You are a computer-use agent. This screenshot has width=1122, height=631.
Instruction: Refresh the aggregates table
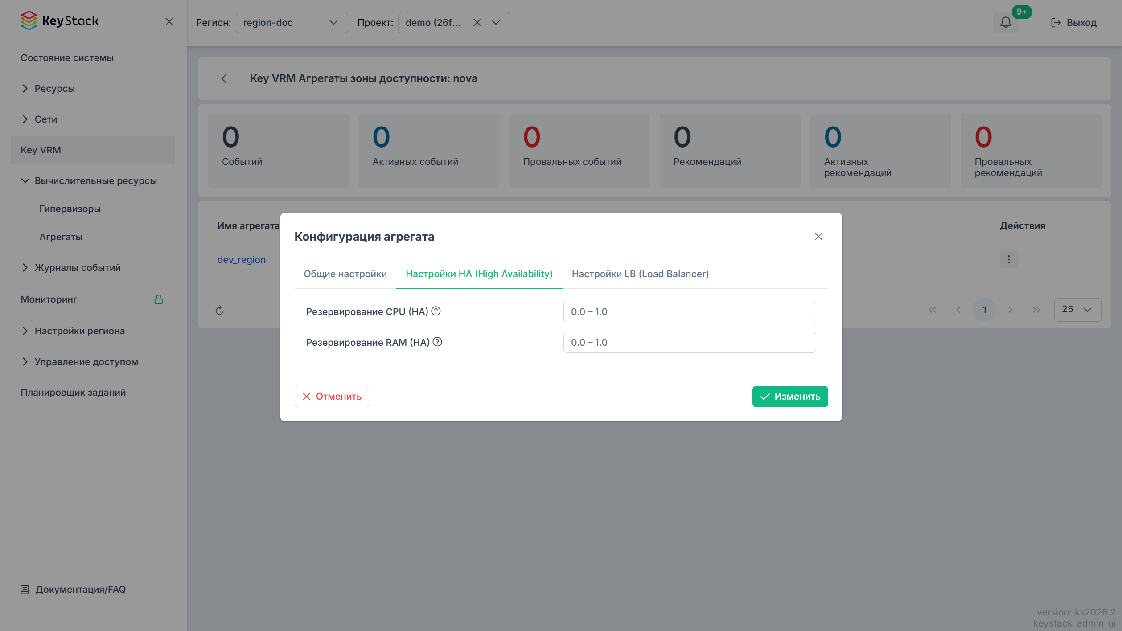[219, 310]
